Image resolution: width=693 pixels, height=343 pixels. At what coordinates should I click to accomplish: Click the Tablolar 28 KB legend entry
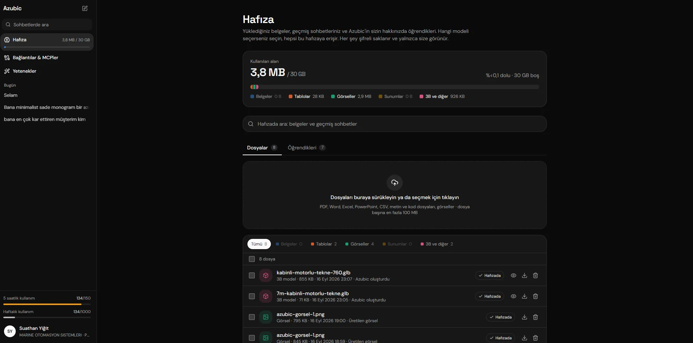[x=306, y=96]
